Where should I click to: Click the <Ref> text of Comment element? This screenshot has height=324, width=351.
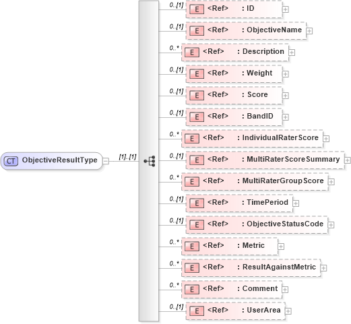coord(214,288)
